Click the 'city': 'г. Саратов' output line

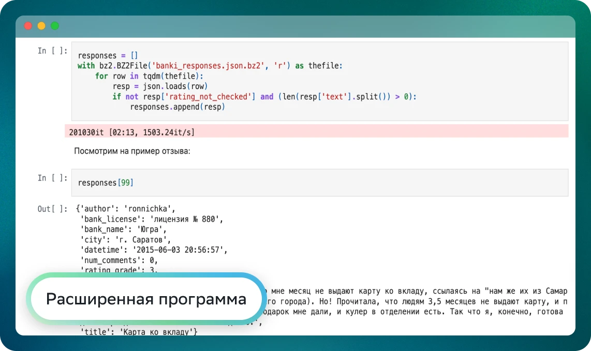pos(125,239)
